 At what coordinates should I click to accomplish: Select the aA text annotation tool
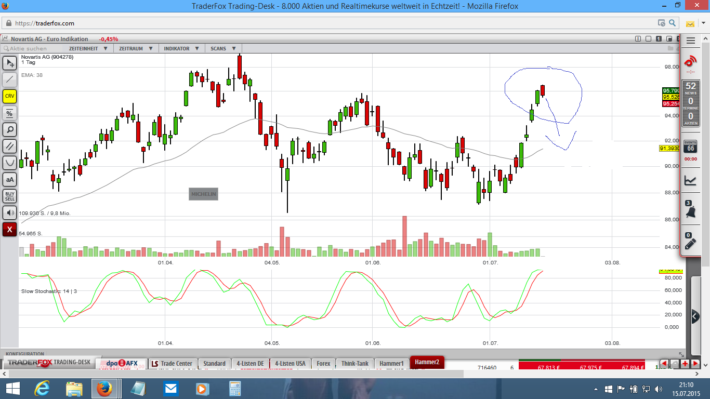[10, 180]
